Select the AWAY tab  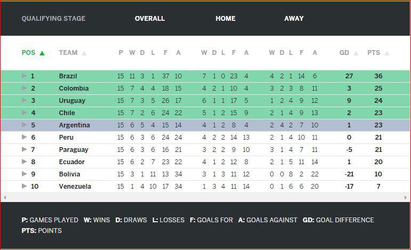[x=294, y=19]
